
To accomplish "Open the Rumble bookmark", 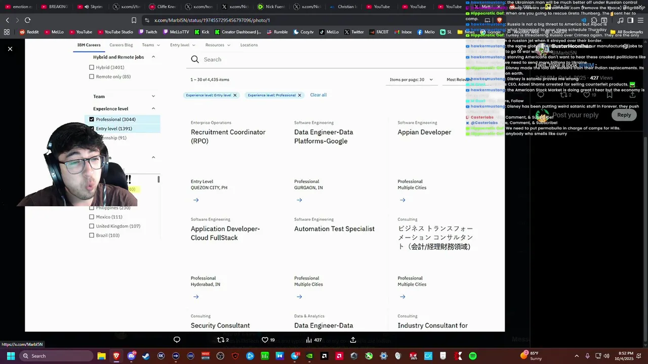I will tap(277, 32).
